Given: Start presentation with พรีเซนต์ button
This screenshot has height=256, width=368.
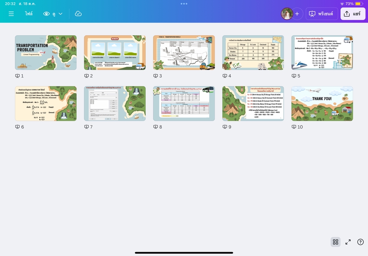Looking at the screenshot, I should click(322, 14).
